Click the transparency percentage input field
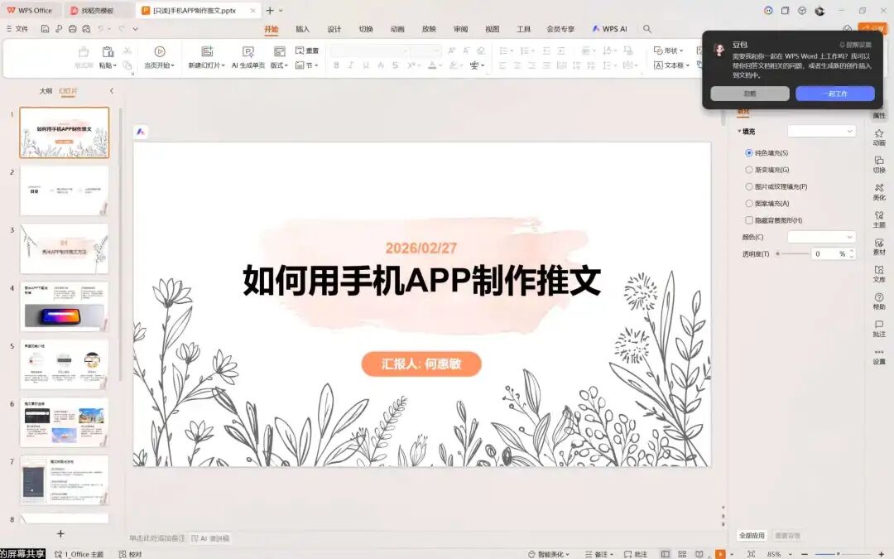 coord(829,254)
